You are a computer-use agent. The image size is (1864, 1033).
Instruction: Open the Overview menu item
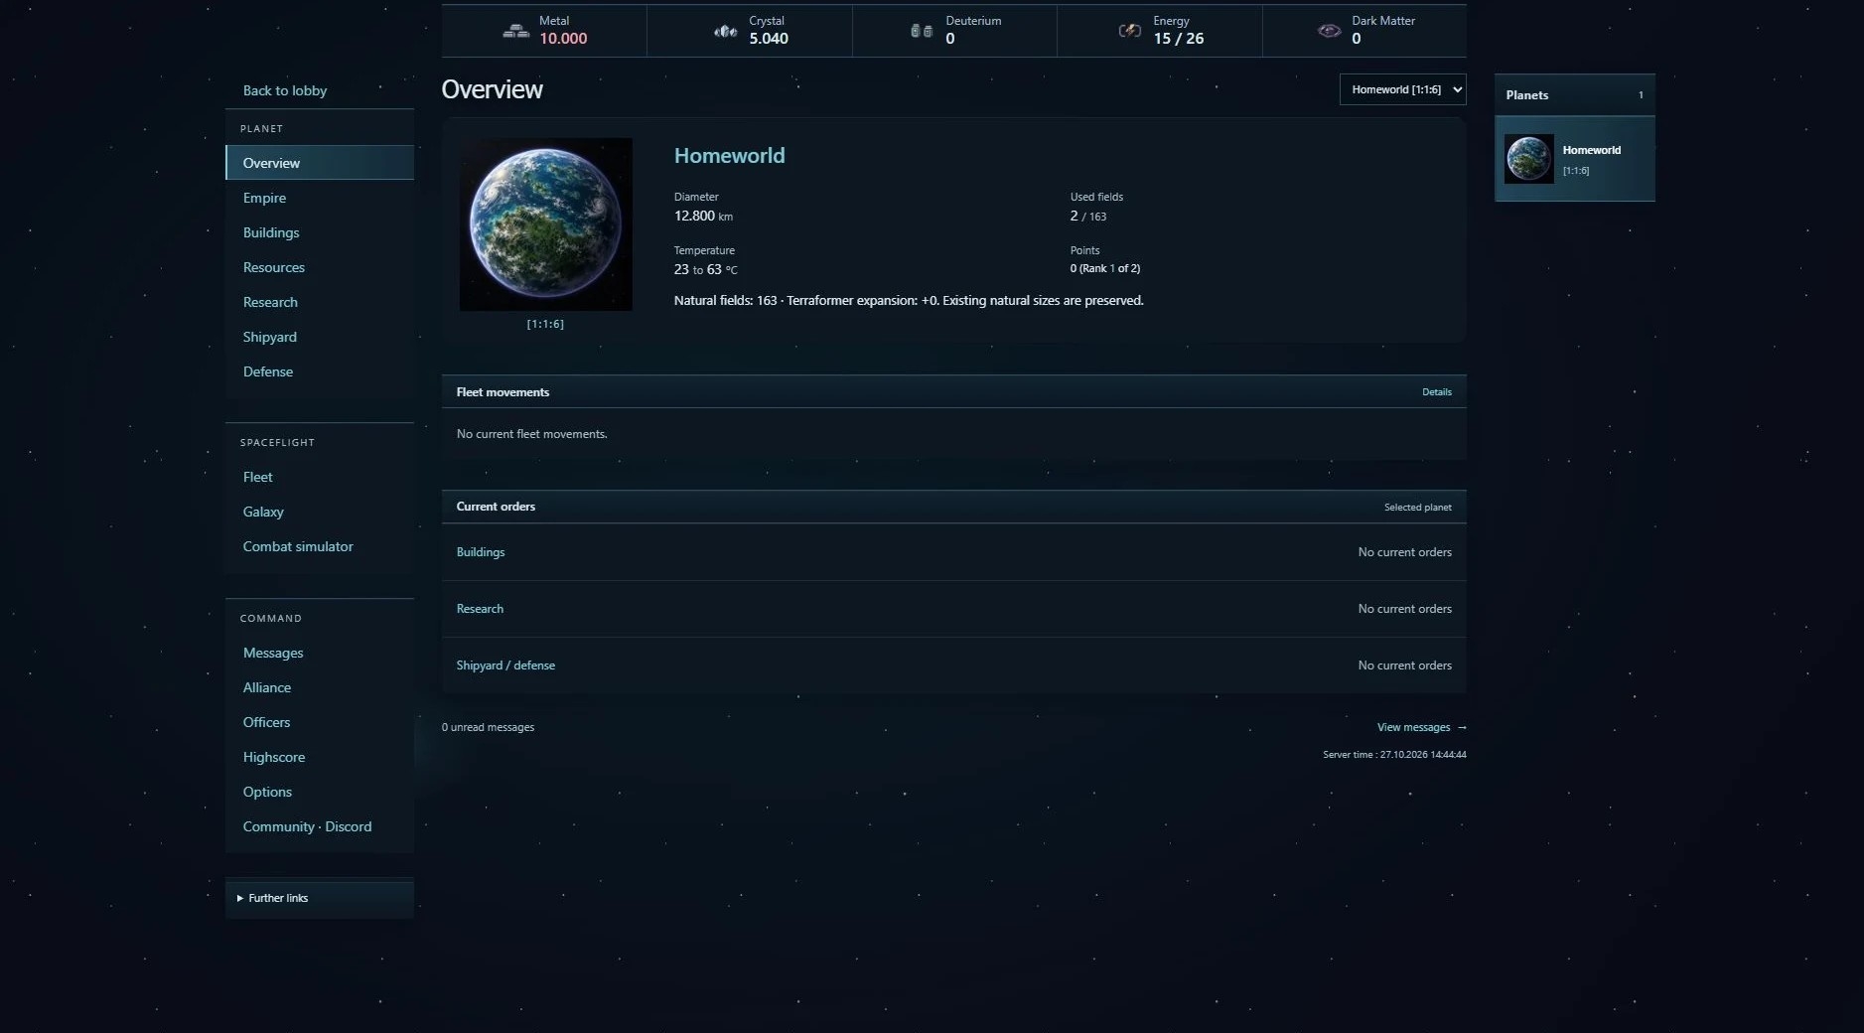coord(320,163)
